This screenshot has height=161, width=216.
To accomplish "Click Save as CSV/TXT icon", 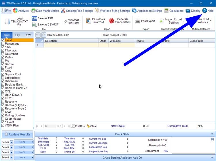I will click(x=35, y=25).
